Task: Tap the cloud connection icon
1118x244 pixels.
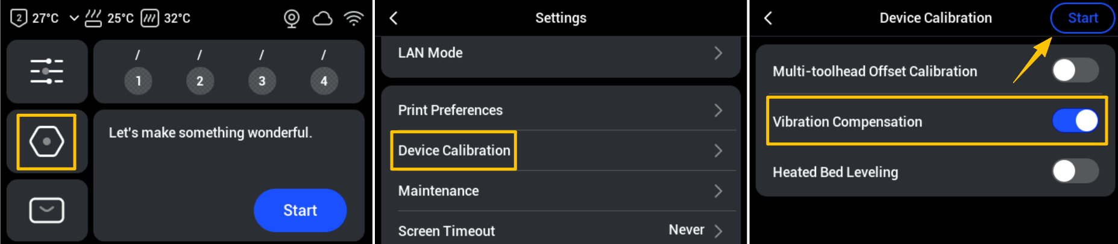Action: tap(322, 18)
